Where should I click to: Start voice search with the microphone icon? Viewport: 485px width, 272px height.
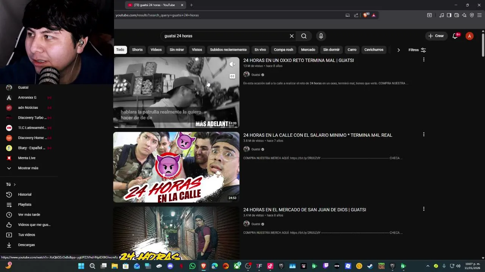(x=321, y=36)
